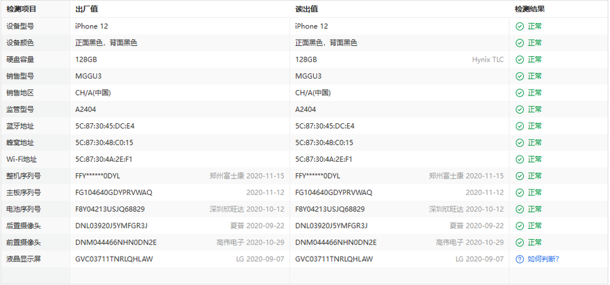Click the green check icon for 蜂窝地址 row
Image resolution: width=610 pixels, height=285 pixels.
pos(519,143)
